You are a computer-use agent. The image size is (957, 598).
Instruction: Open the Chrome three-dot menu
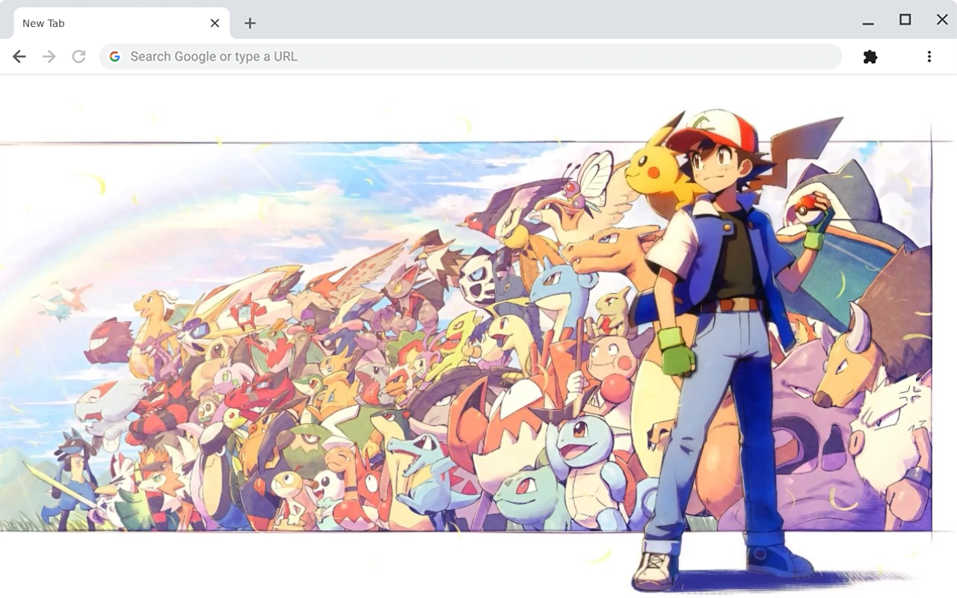[929, 56]
